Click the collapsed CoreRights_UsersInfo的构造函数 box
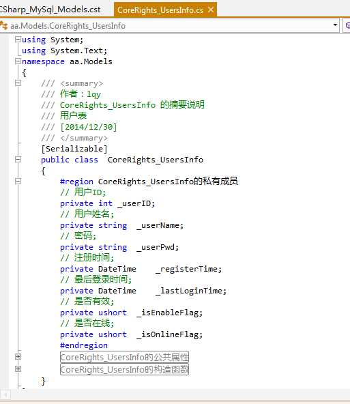The height and width of the screenshot is (404, 350). (124, 369)
